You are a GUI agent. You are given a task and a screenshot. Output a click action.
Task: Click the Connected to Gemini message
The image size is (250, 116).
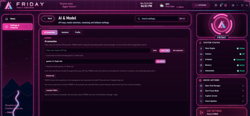64,56
